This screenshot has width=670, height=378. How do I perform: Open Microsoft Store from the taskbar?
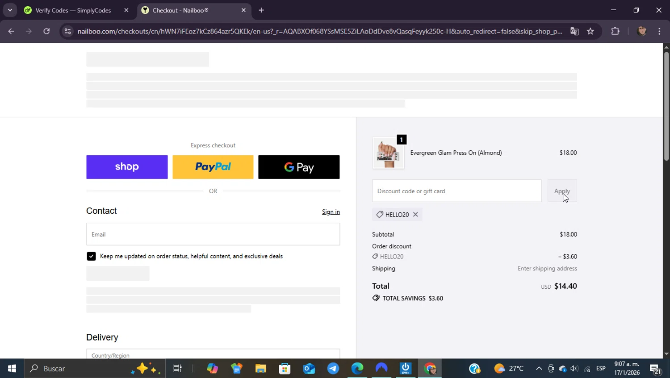285,369
